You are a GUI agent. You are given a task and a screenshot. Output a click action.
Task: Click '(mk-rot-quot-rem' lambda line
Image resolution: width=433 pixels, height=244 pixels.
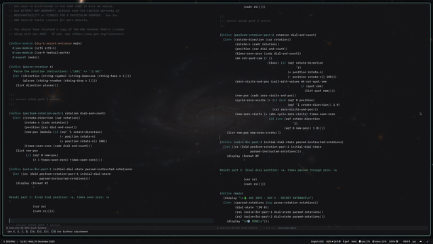click(253, 58)
